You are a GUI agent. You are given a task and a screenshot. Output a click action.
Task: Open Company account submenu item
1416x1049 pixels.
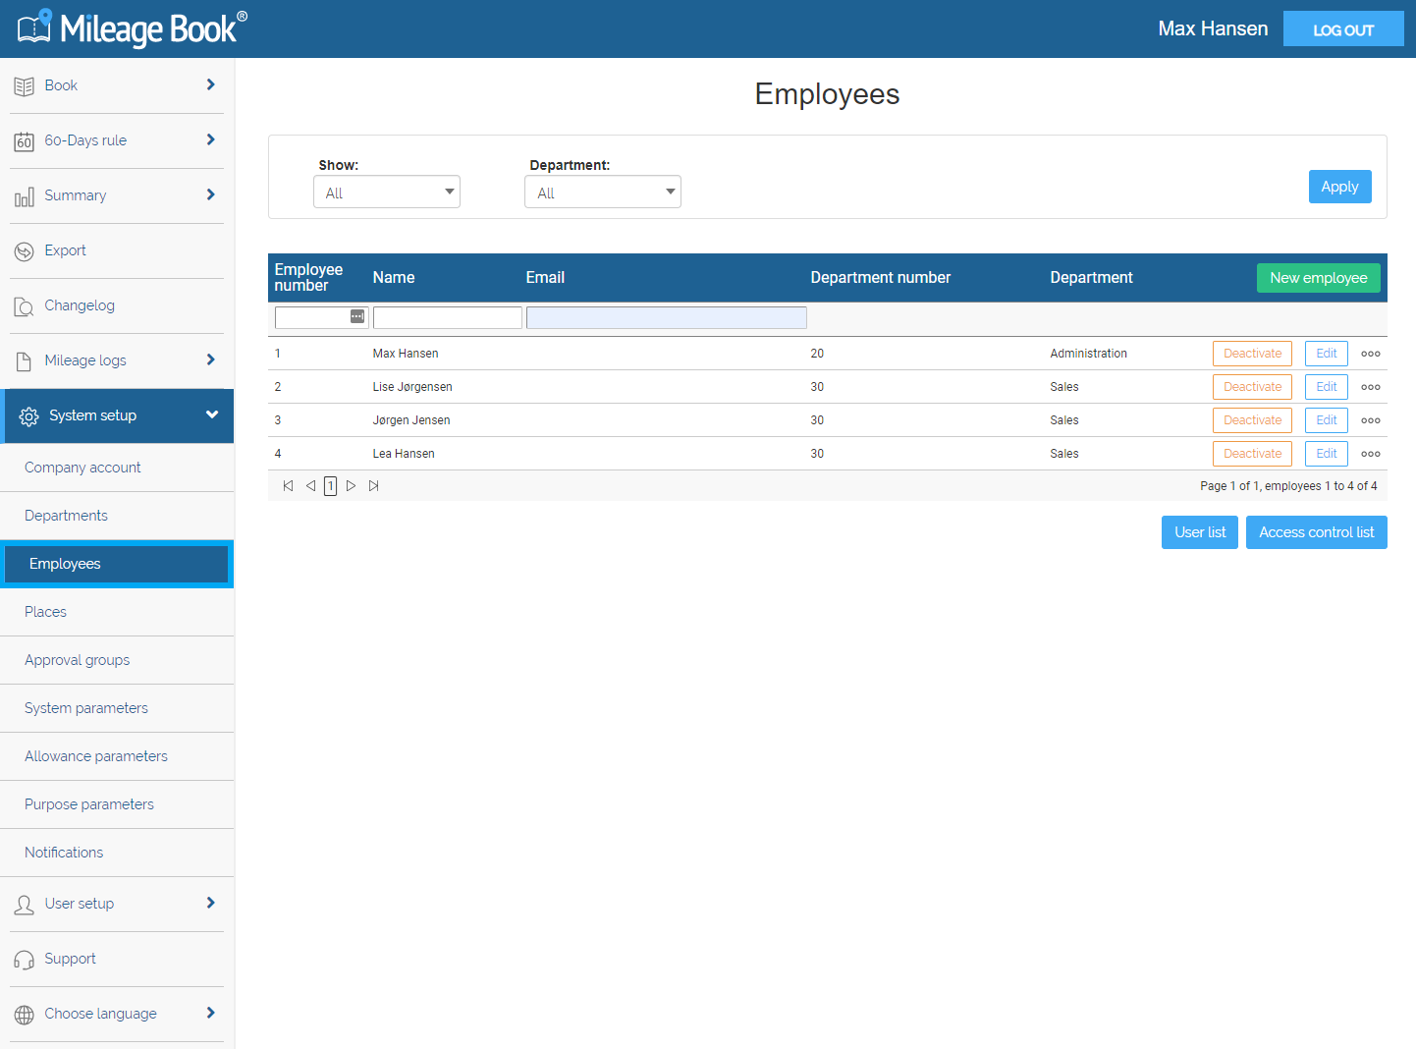(x=117, y=468)
